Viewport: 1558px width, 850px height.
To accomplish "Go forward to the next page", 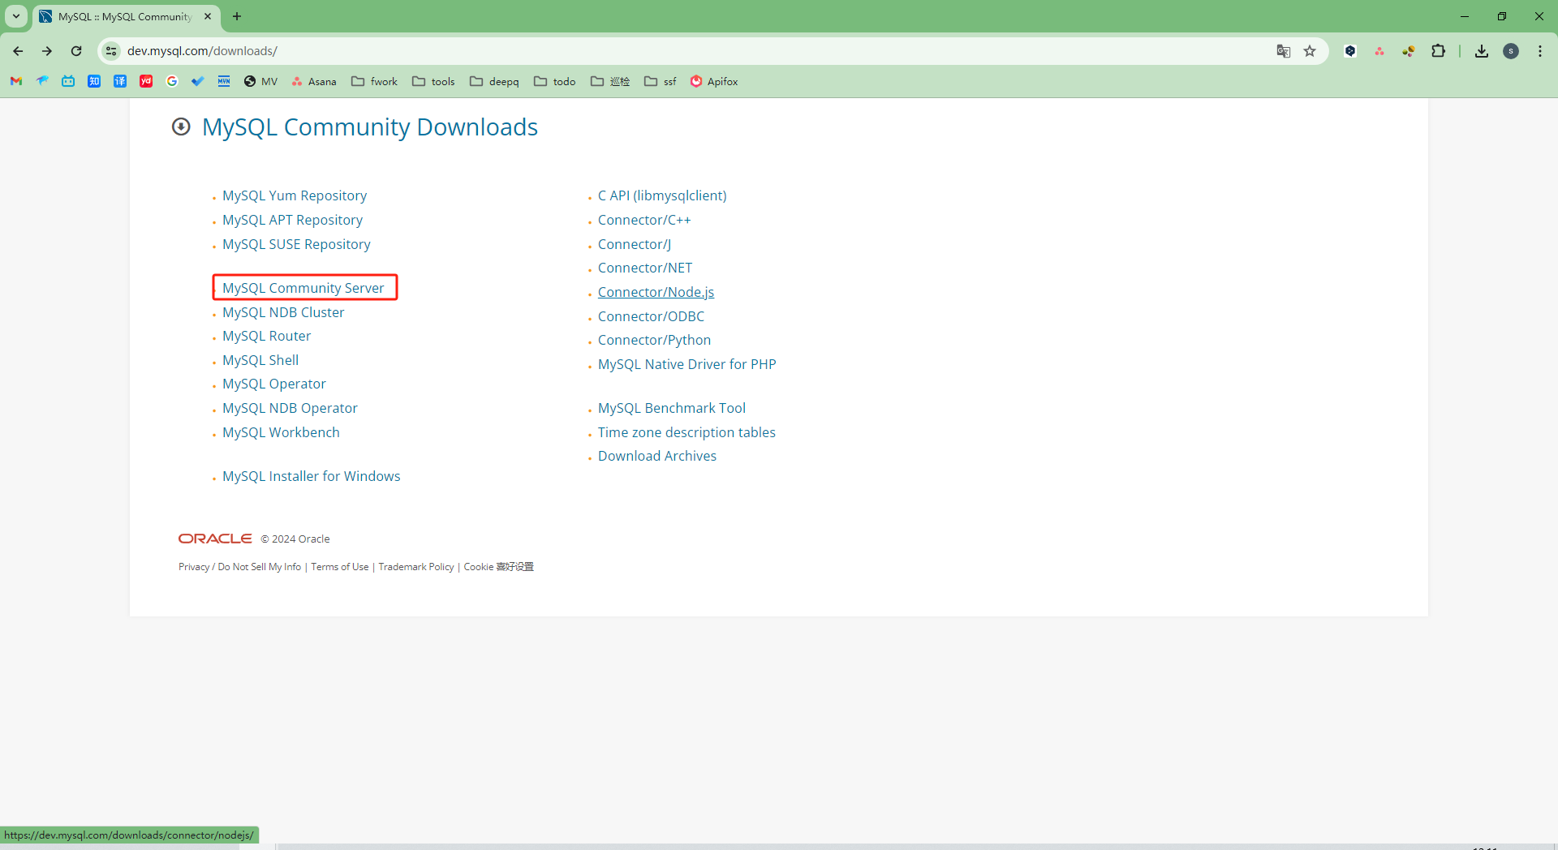I will [47, 51].
